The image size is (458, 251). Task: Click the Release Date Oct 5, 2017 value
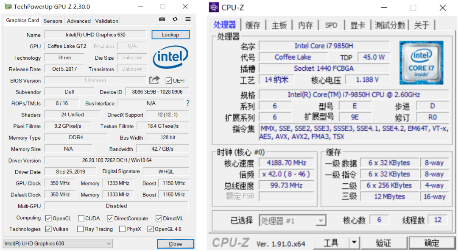click(x=64, y=69)
